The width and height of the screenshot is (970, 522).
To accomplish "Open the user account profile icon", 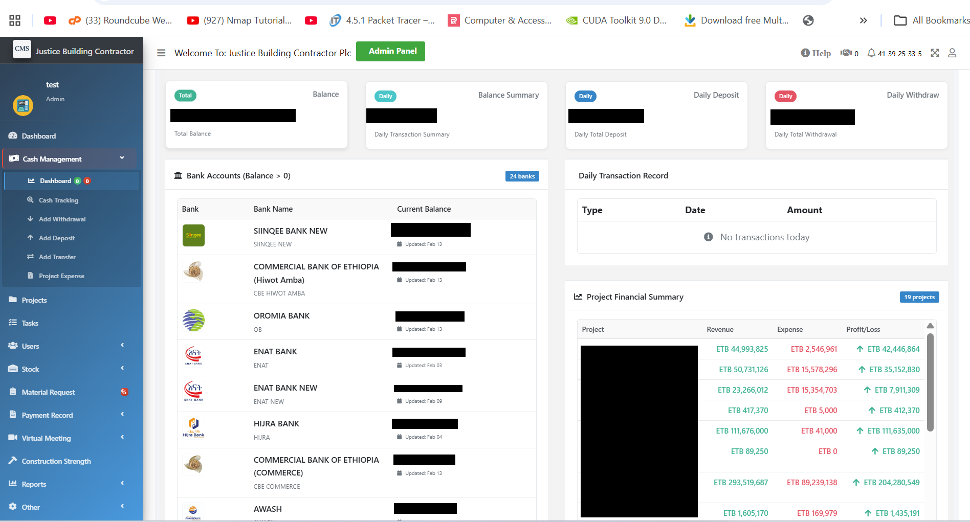I will click(952, 53).
